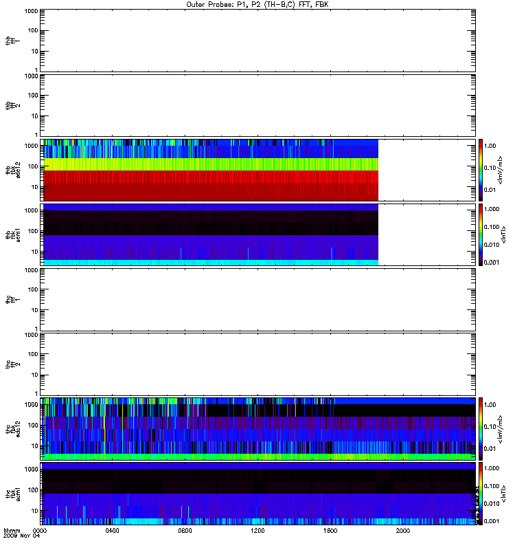Click inside the empty thc fff 2 panel
The width and height of the screenshot is (515, 550).
257,364
